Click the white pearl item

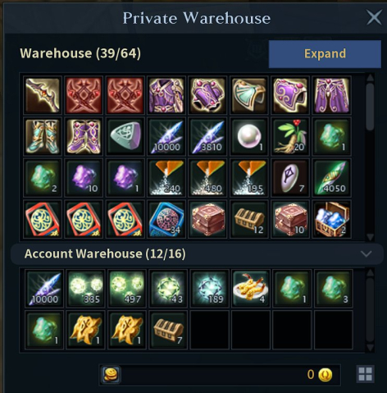pos(249,136)
